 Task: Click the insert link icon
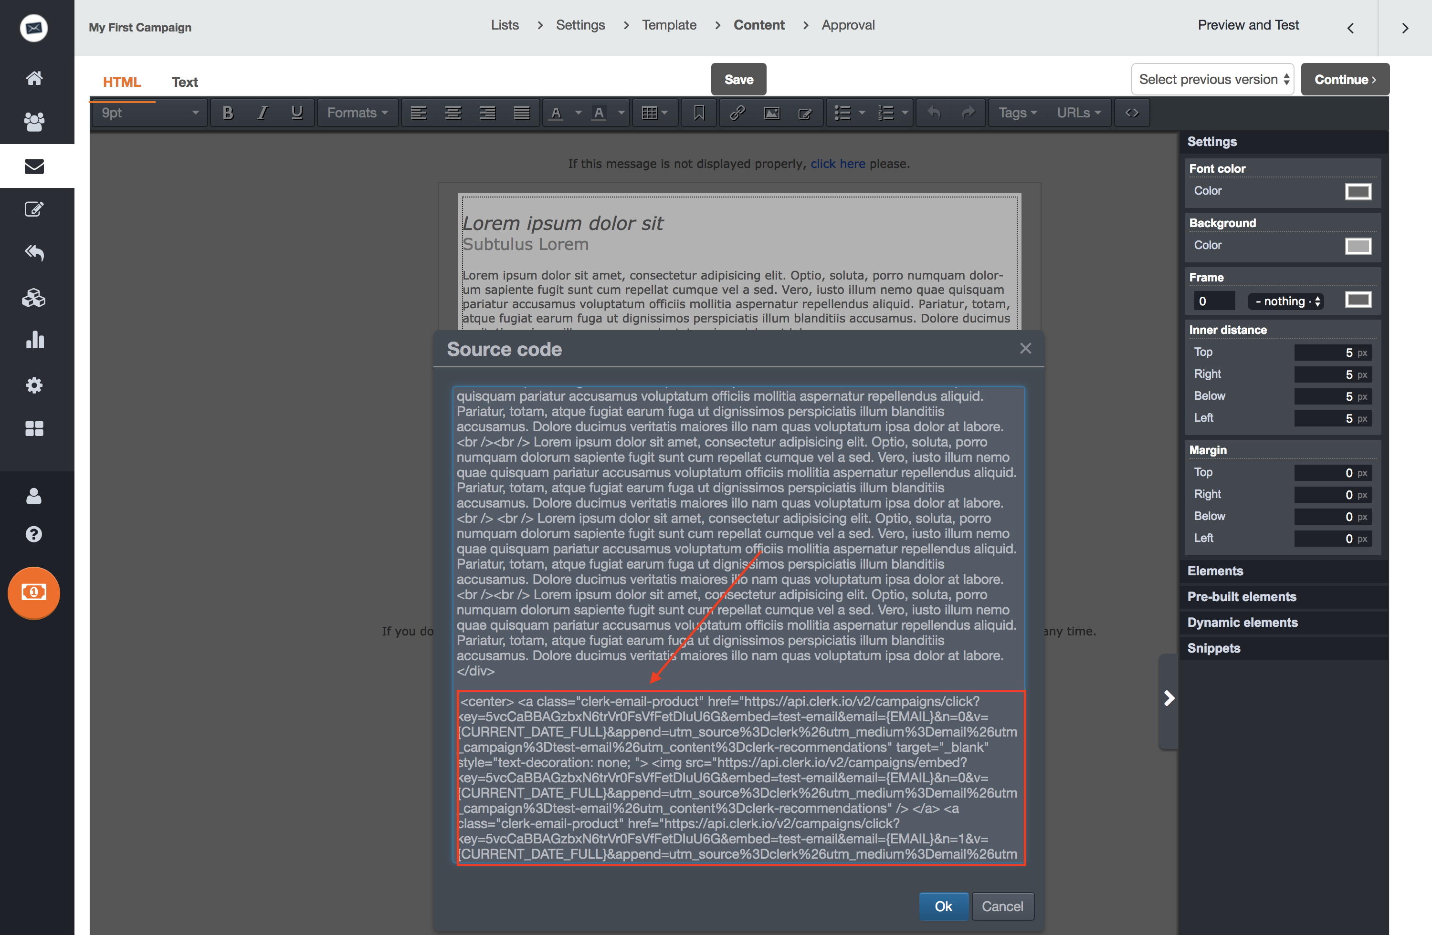737,113
